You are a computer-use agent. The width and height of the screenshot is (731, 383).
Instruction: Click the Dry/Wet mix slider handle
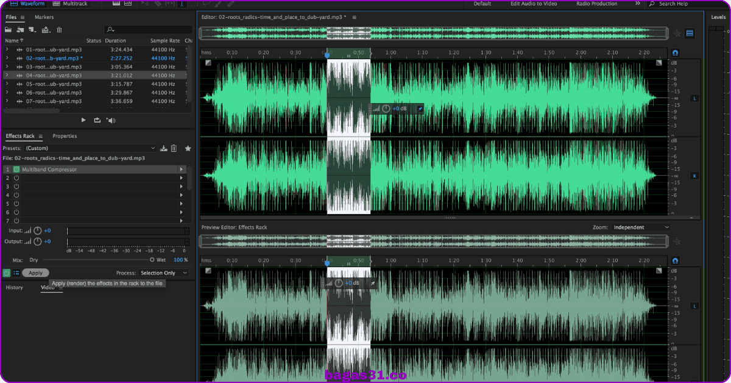152,260
